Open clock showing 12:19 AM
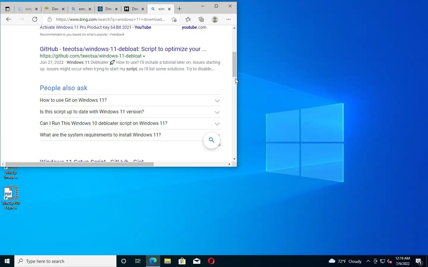This screenshot has width=428, height=267. 402,261
